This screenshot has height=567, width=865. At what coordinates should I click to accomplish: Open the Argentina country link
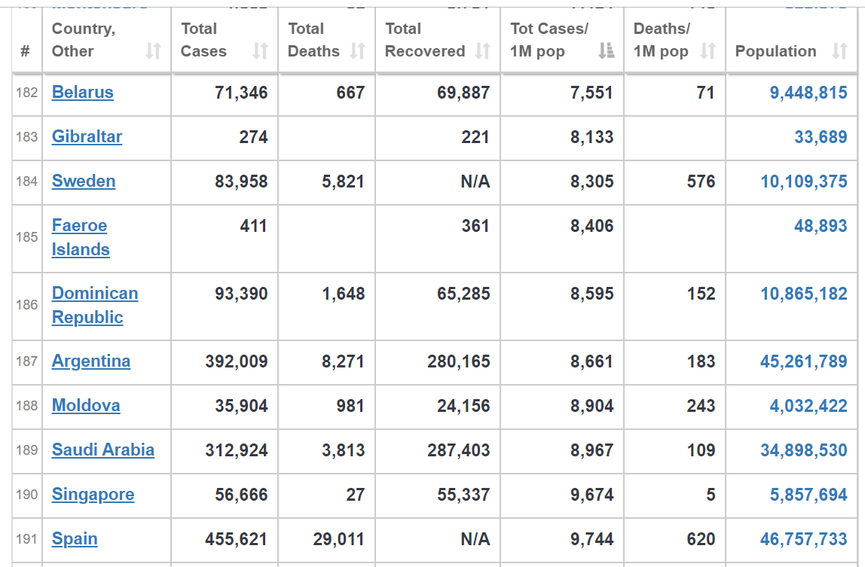(91, 361)
